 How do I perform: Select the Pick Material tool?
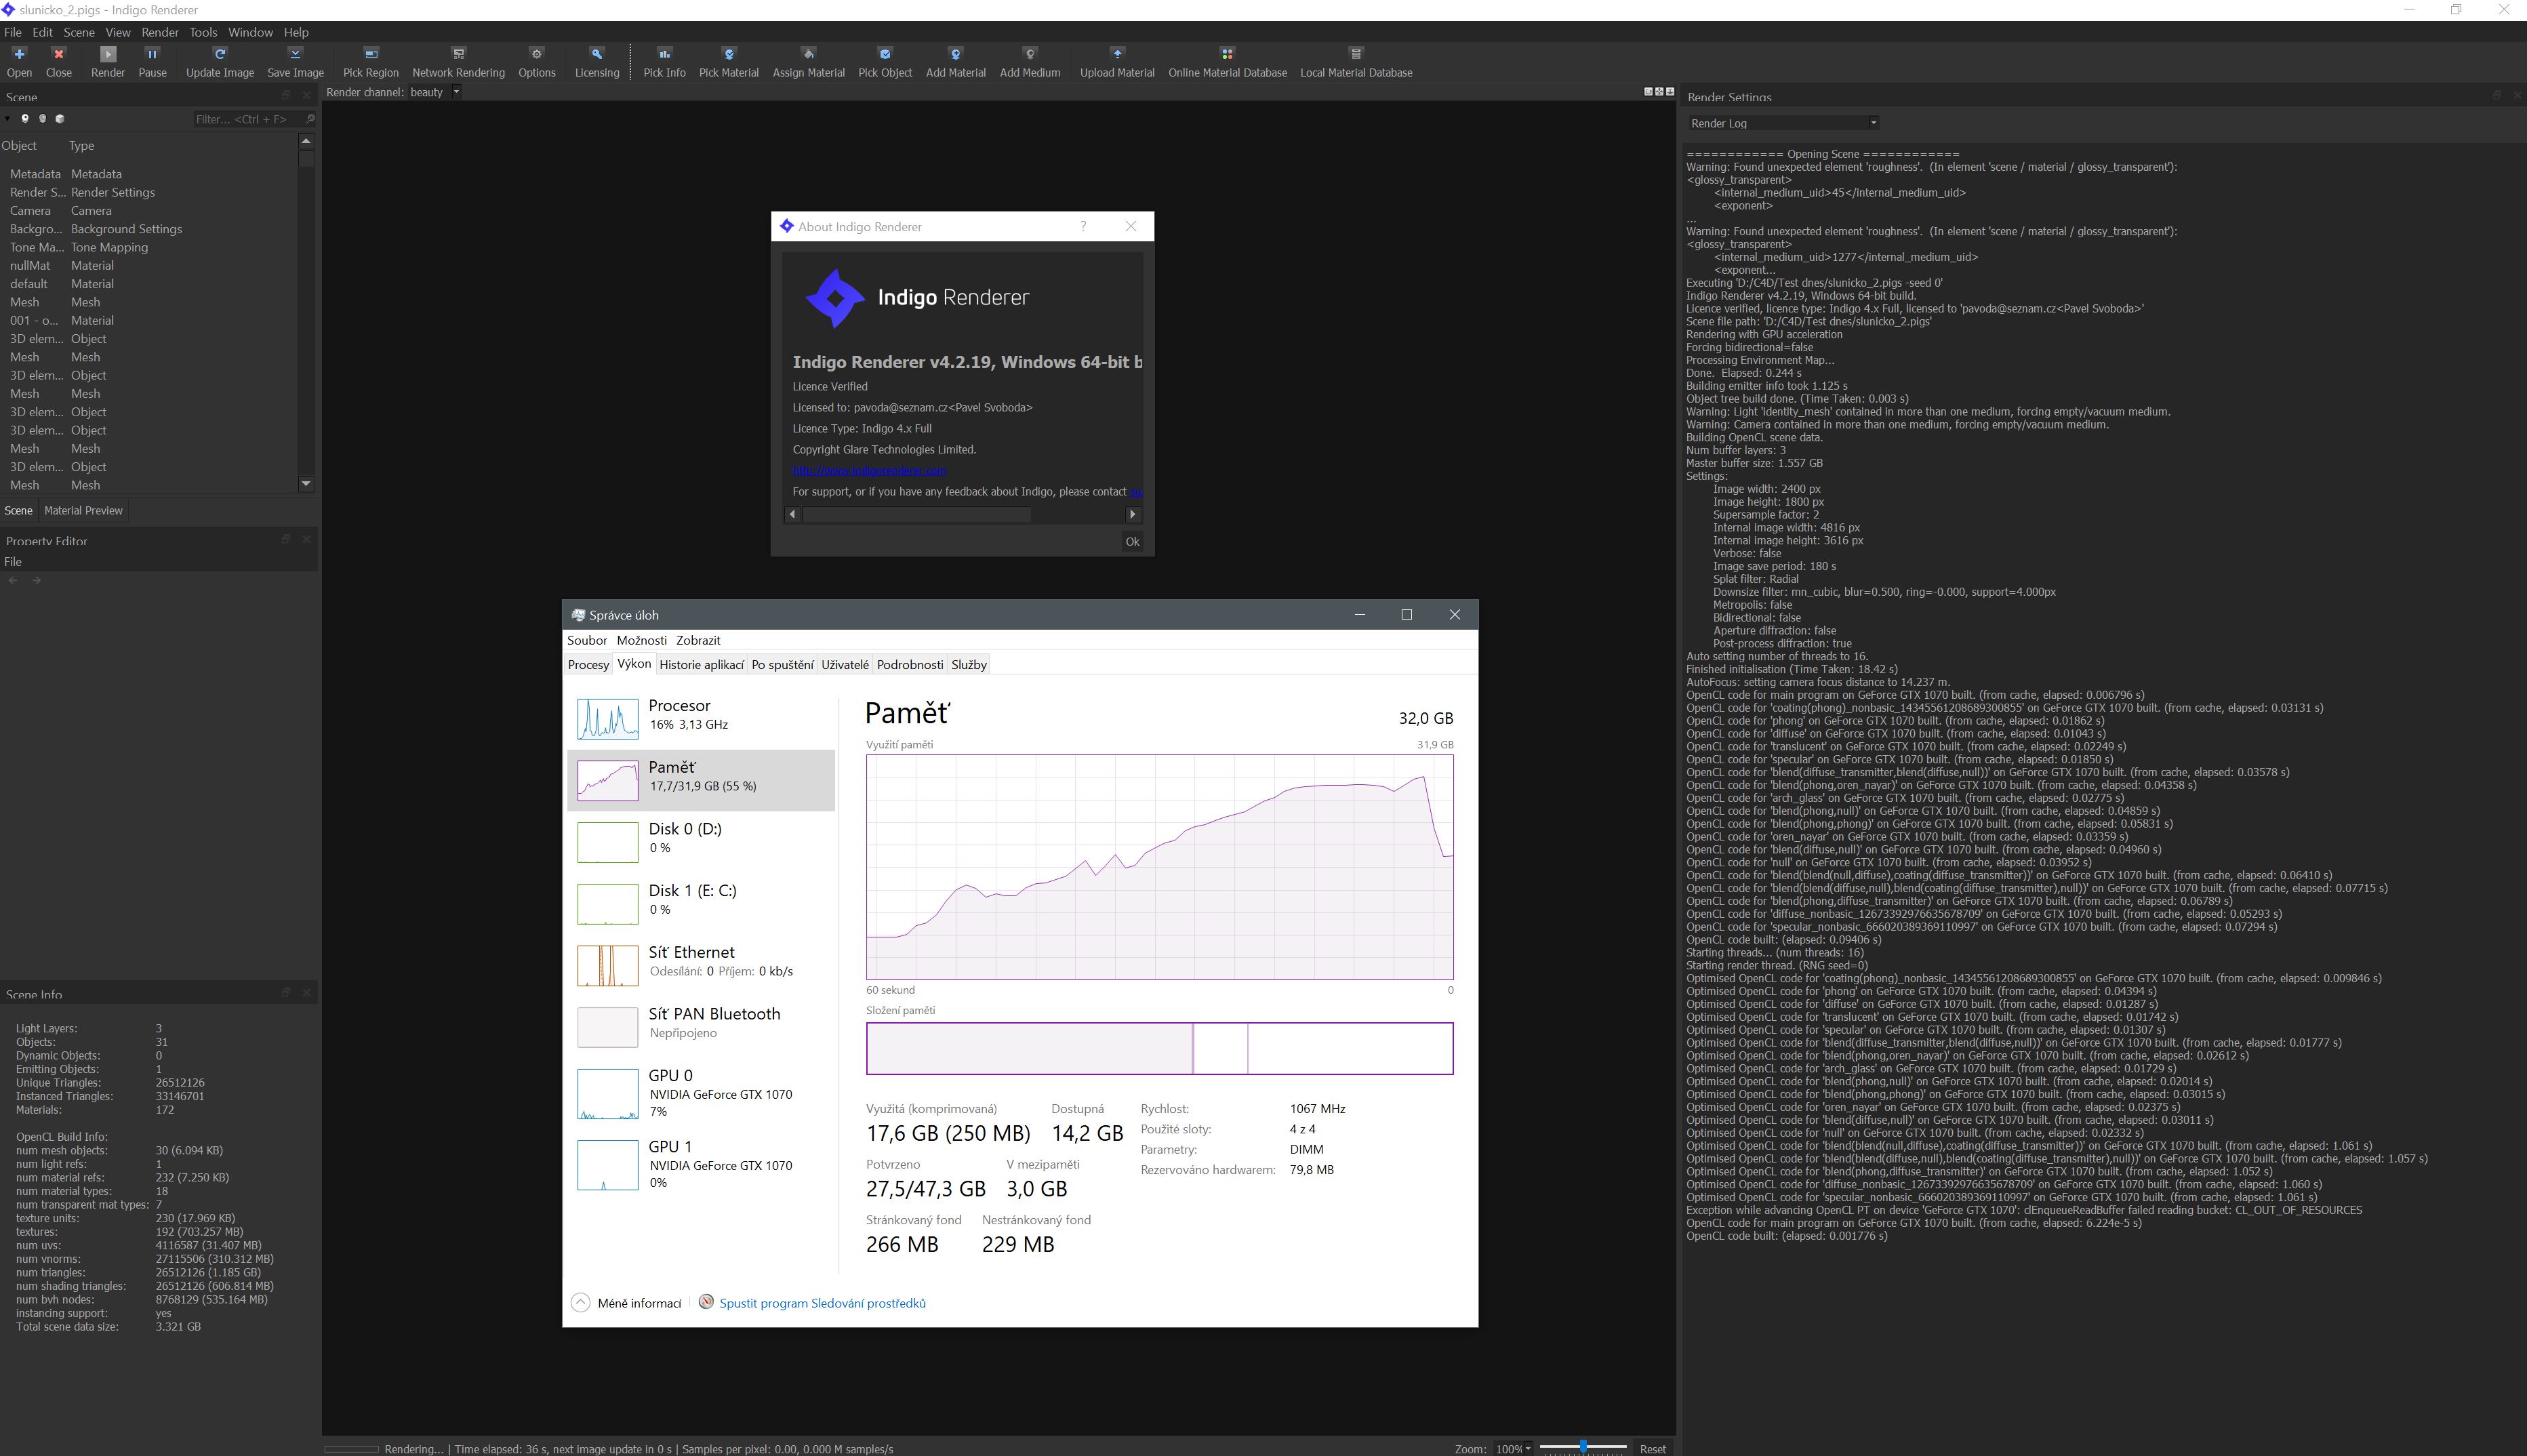pos(728,61)
